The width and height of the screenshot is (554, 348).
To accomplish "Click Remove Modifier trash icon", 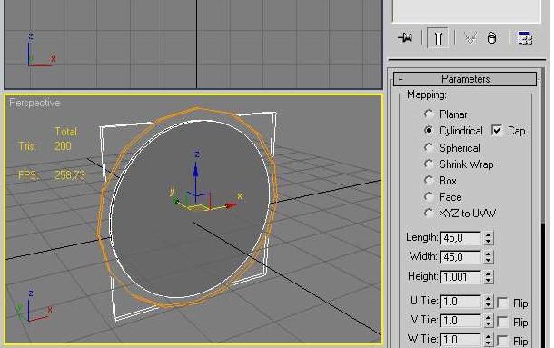I will [x=491, y=37].
